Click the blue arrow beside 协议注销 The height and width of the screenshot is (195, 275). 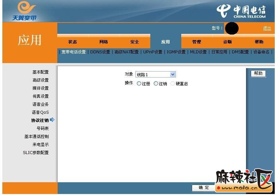click(x=52, y=120)
